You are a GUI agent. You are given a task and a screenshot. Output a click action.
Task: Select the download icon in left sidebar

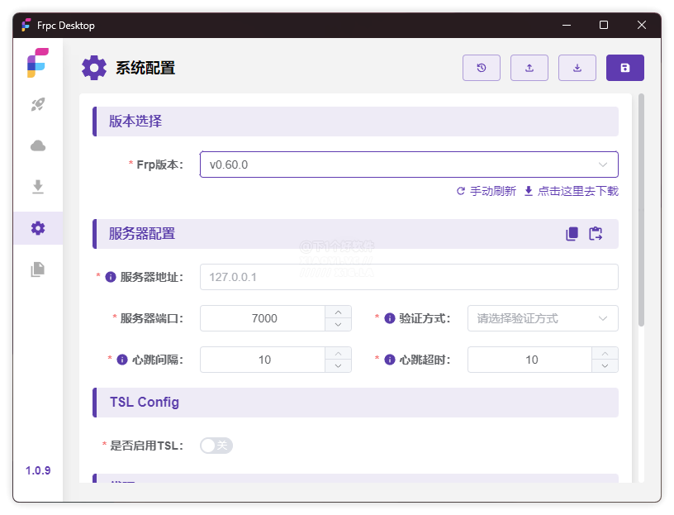37,187
